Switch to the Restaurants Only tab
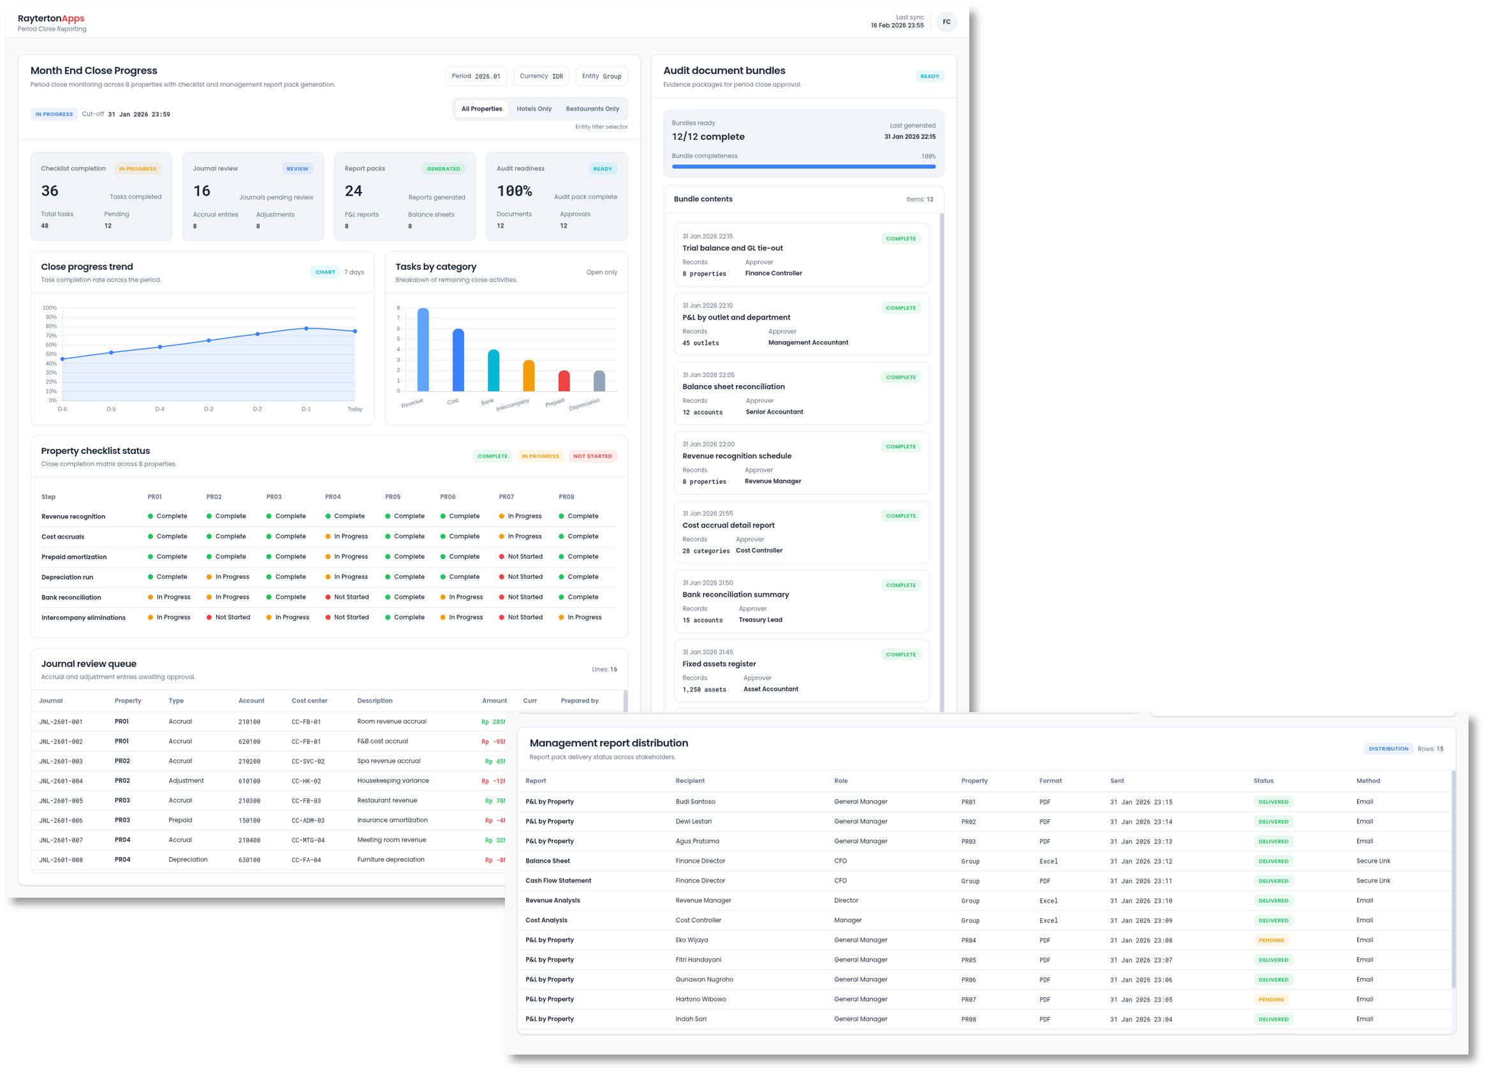The image size is (1487, 1073). tap(593, 108)
